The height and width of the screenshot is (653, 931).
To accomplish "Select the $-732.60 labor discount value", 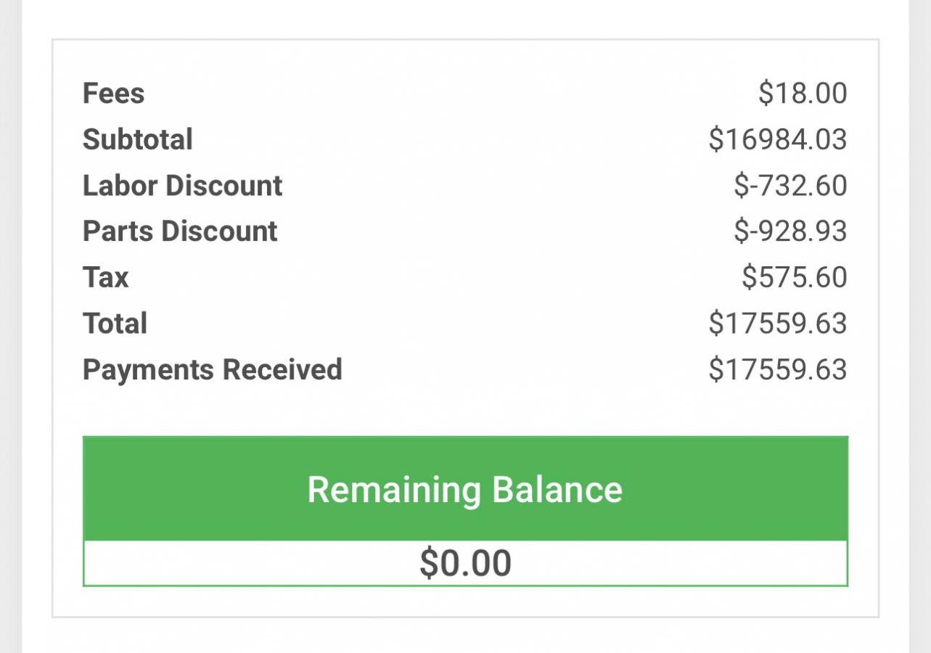I will [790, 186].
